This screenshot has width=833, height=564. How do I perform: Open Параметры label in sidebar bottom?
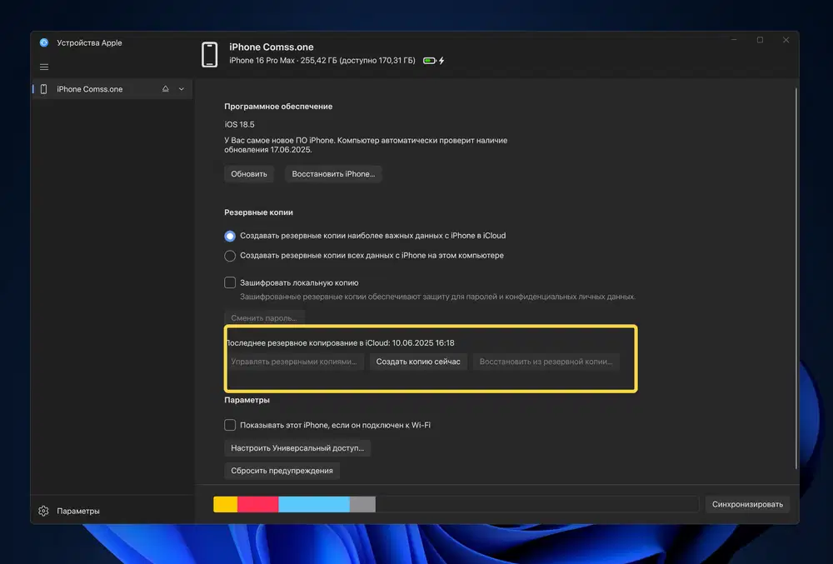click(78, 511)
